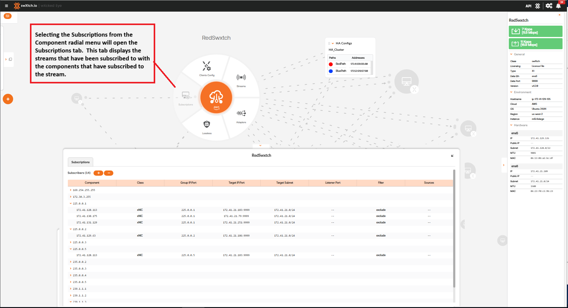The height and width of the screenshot is (308, 568).
Task: Click the Lossless shield icon
Action: [x=207, y=124]
